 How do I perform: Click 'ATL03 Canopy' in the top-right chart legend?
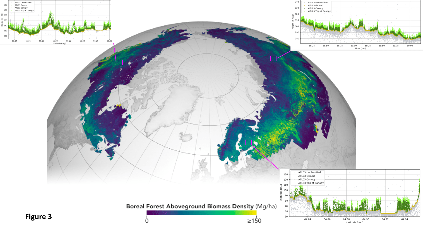click(316, 8)
